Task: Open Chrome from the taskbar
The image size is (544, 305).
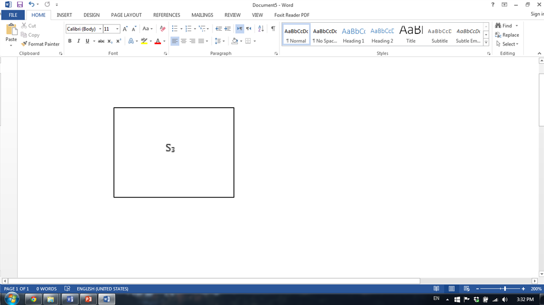Action: [33, 299]
